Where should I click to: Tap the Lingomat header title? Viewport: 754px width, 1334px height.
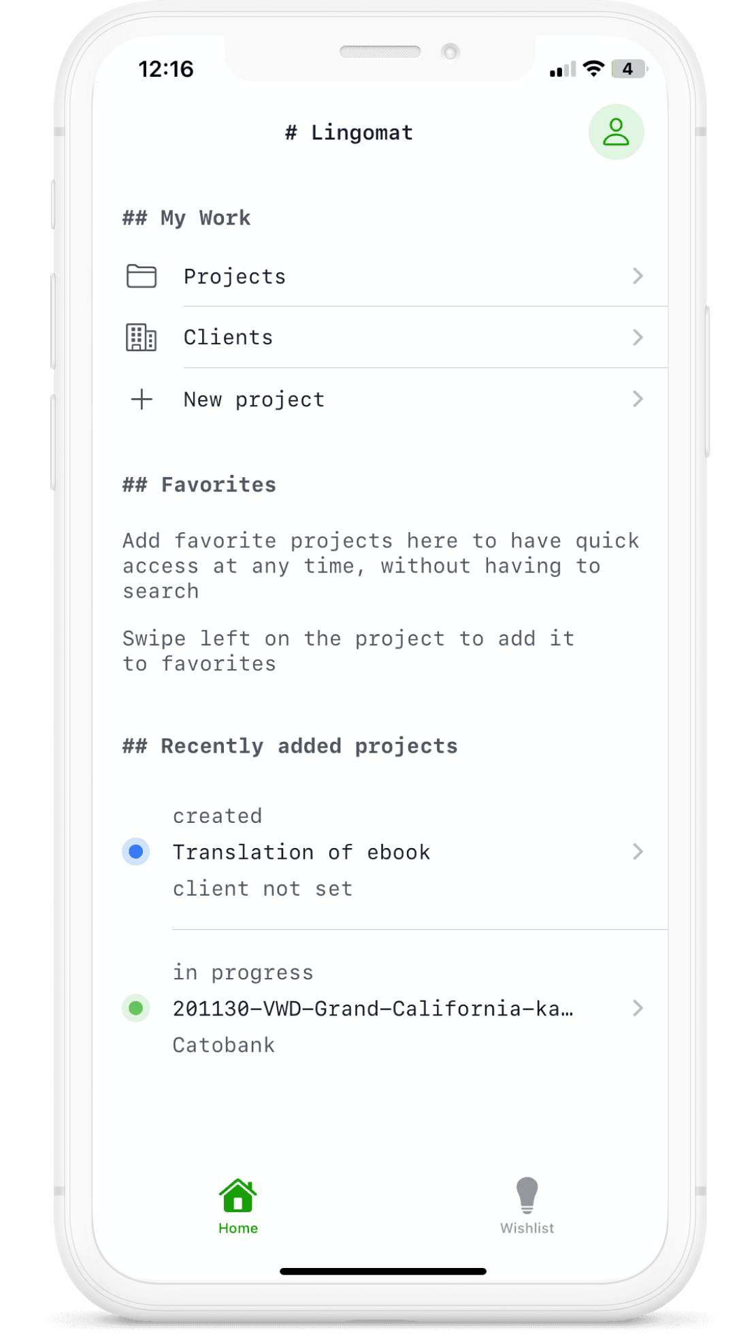click(349, 133)
